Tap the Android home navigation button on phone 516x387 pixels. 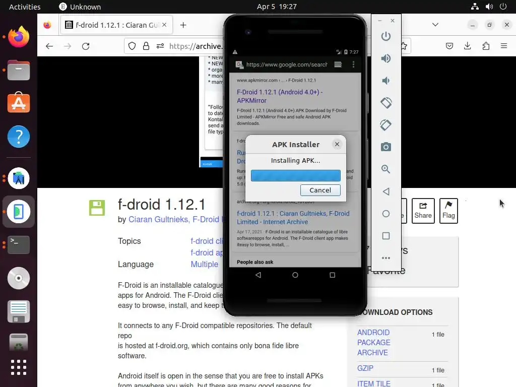click(295, 275)
